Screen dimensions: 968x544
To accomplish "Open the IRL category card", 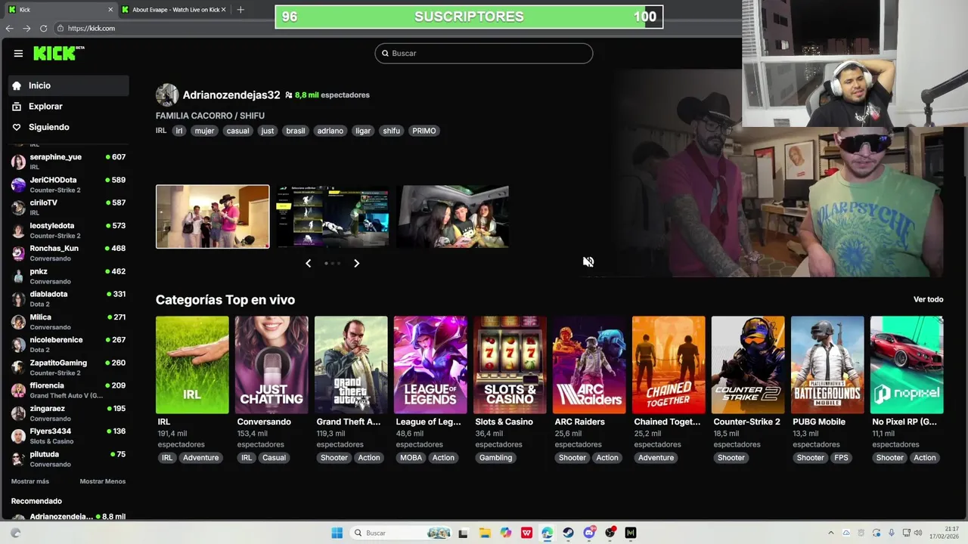I will tap(192, 365).
